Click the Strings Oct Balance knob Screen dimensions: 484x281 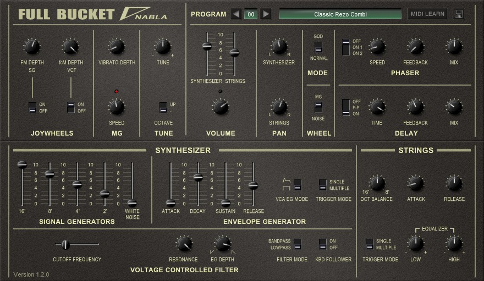pos(377,183)
